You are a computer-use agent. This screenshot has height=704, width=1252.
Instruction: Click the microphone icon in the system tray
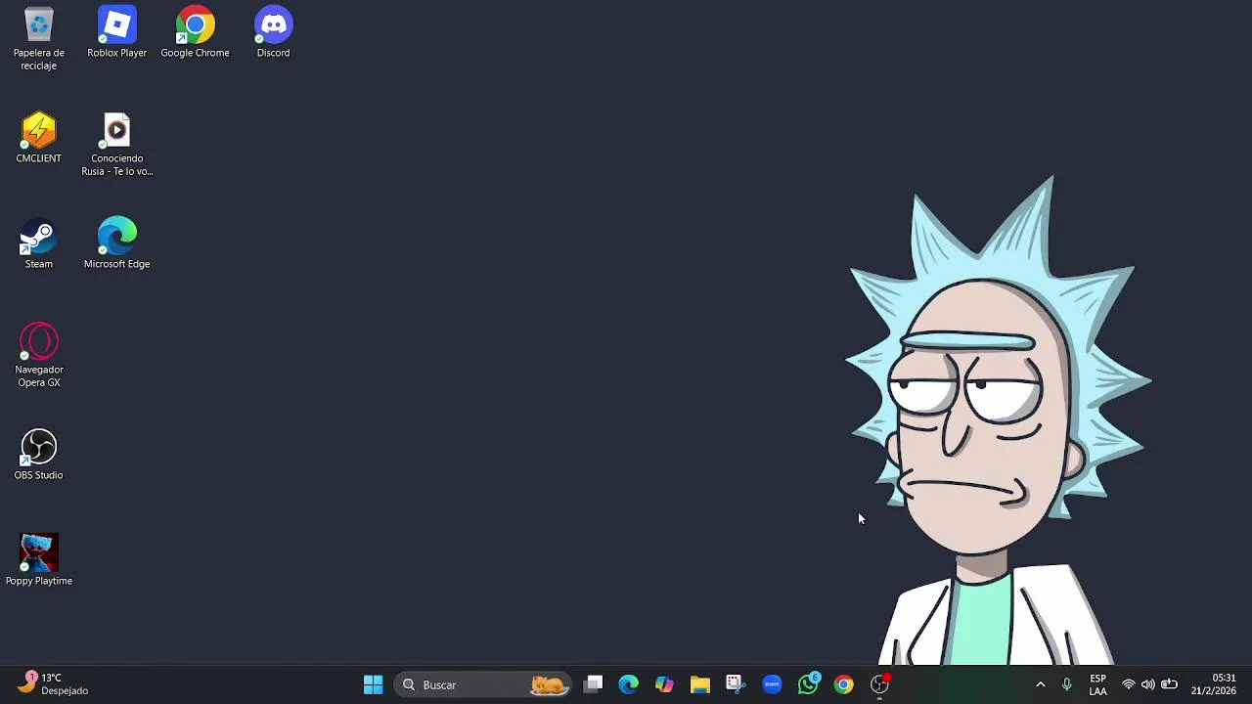coord(1067,684)
